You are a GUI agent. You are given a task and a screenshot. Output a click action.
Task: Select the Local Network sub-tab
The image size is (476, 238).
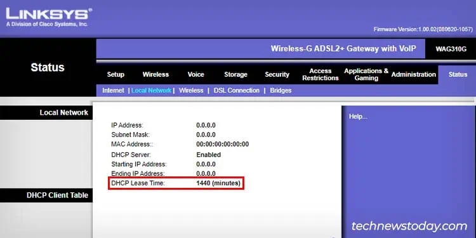[151, 91]
